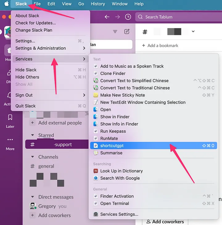
Task: Click the Summarise service icon
Action: pos(96,153)
